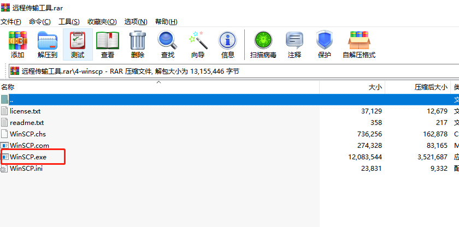Select the '..' parent directory row
The image size is (459, 227).
pos(229,100)
